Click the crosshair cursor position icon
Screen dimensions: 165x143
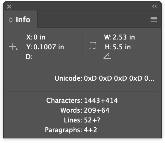(x=13, y=47)
